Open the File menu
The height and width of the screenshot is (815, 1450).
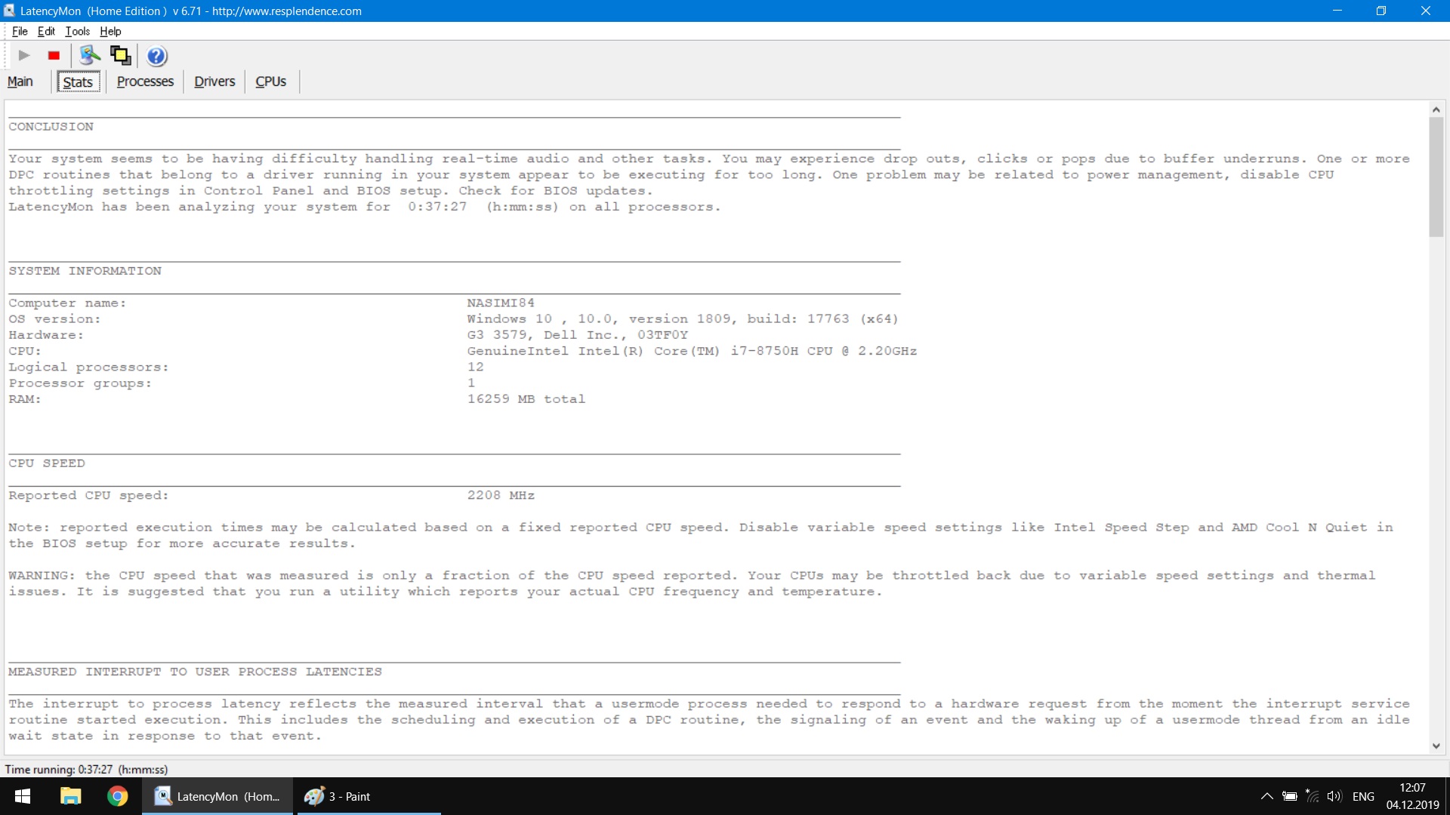(20, 32)
